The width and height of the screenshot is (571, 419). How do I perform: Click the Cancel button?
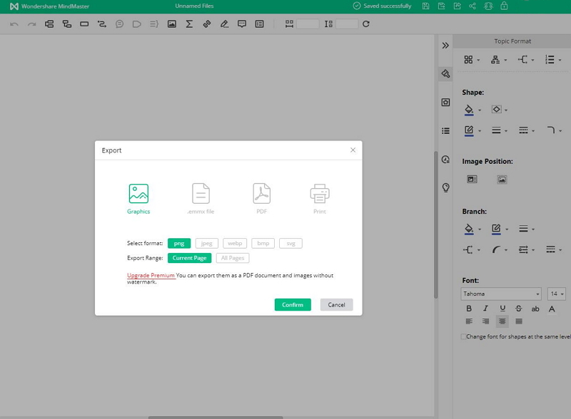tap(336, 304)
